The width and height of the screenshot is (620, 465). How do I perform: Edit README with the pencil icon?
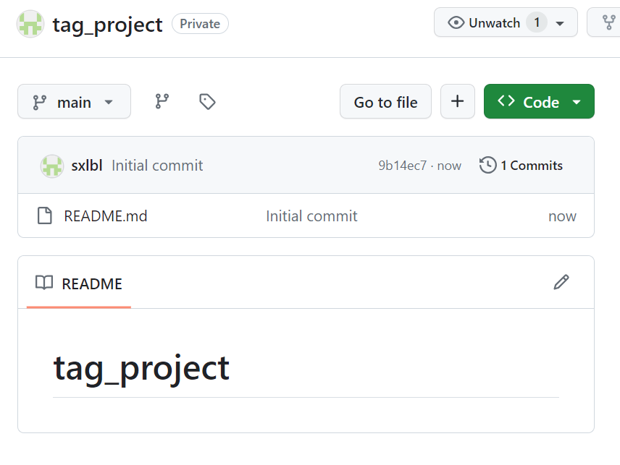pos(561,282)
